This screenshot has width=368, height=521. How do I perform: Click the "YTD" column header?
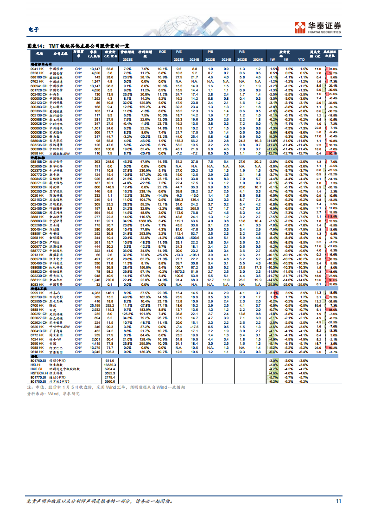[x=301, y=59]
